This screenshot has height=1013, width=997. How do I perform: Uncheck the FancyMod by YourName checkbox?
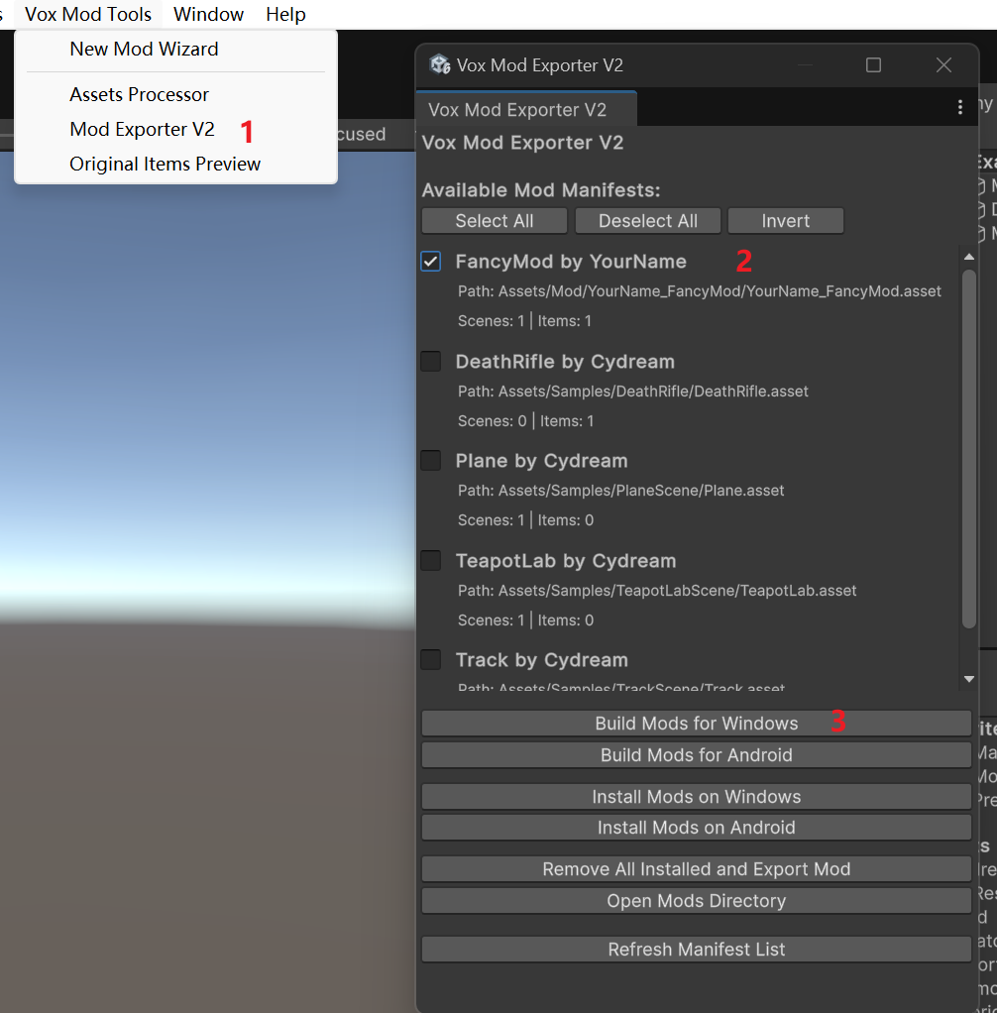(x=431, y=262)
